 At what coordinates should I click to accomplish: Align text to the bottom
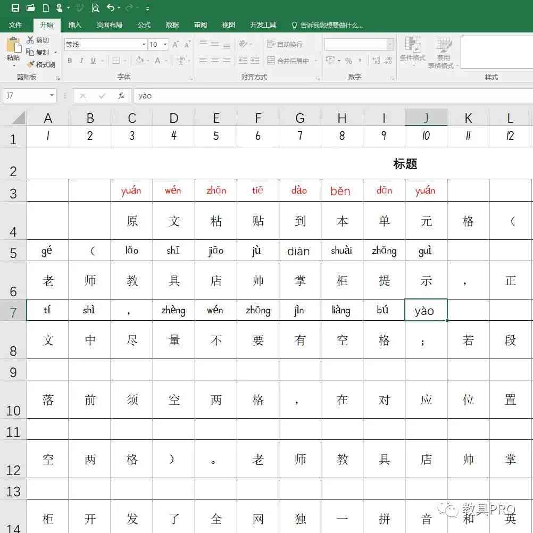click(227, 45)
